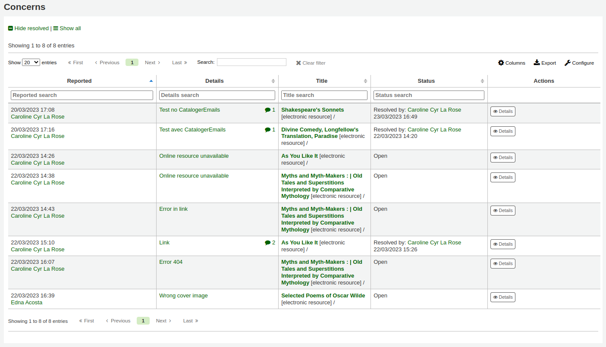This screenshot has height=347, width=606.
Task: Open the Edna Acosta reporter link
Action: click(26, 303)
